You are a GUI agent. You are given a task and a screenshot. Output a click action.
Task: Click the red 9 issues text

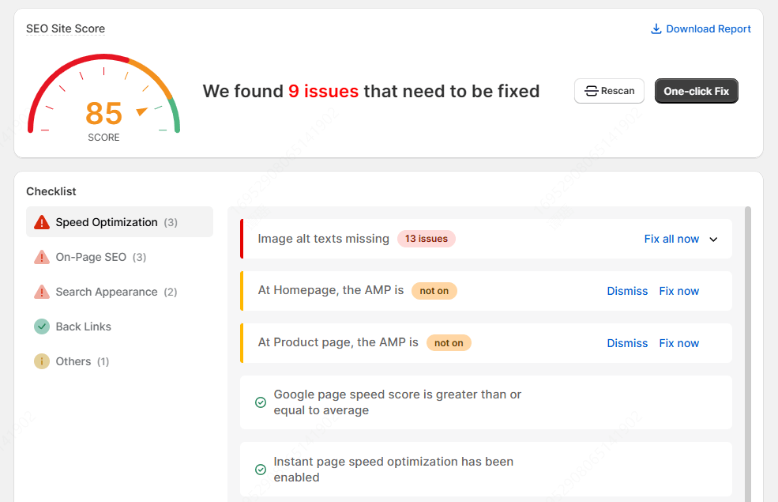tap(323, 92)
